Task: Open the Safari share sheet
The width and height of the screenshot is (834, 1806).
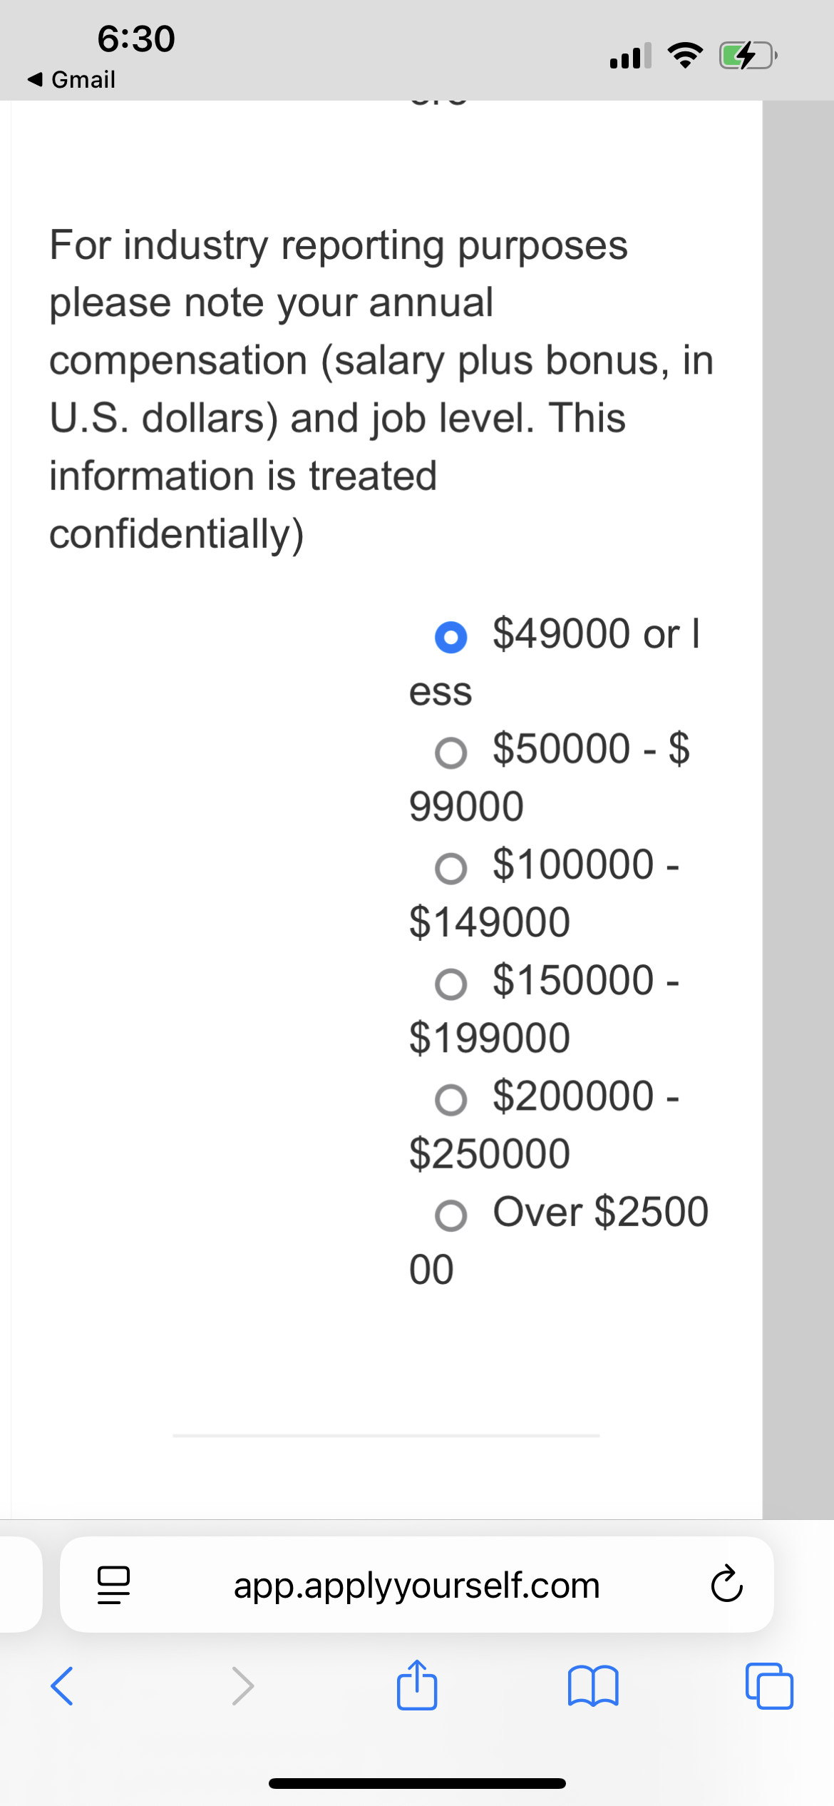Action: [x=417, y=1685]
